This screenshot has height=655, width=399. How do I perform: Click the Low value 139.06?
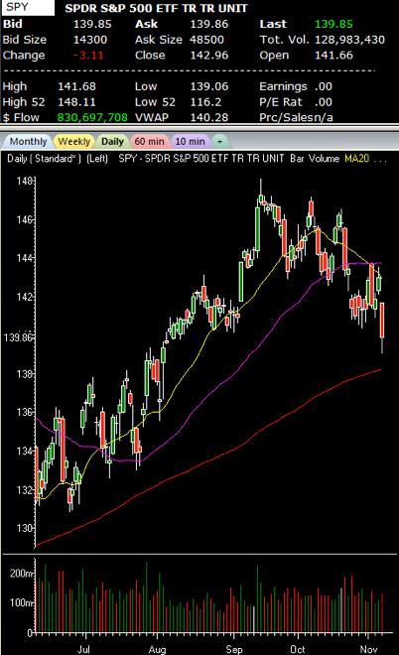tap(208, 86)
